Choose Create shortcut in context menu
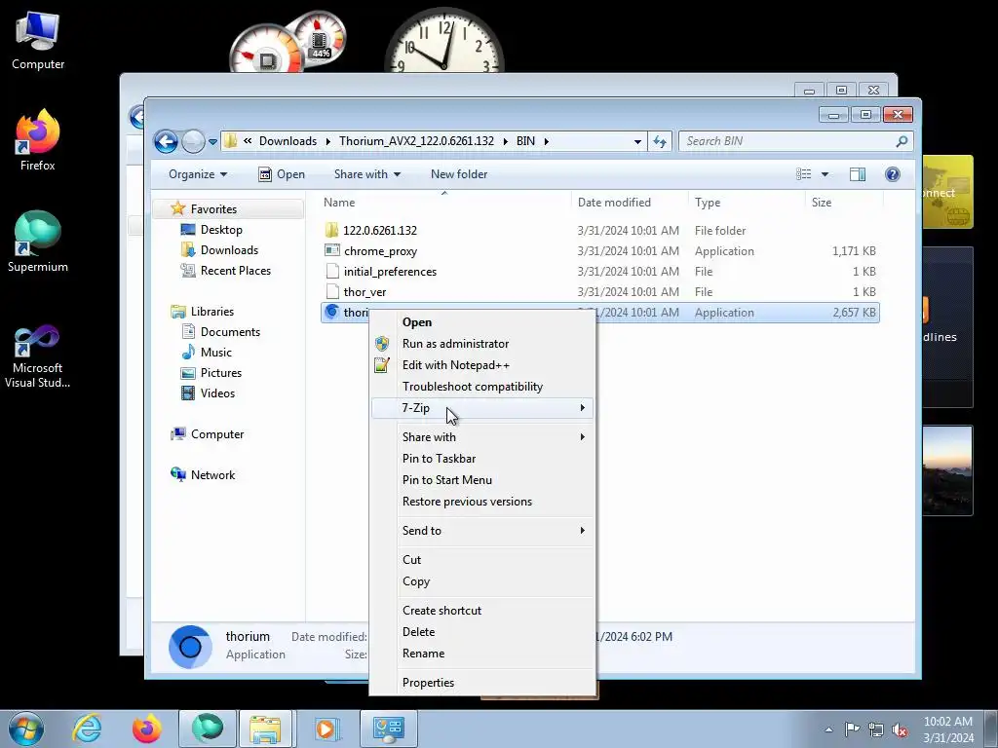 point(481,611)
